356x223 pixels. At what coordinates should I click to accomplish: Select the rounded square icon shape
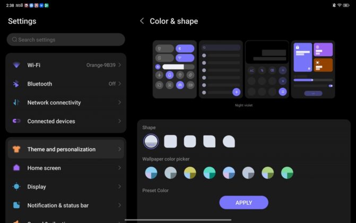pos(170,141)
